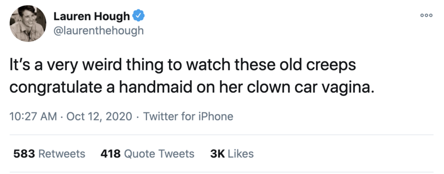View the Retweets list label
Image resolution: width=444 pixels, height=174 pixels.
pyautogui.click(x=62, y=154)
